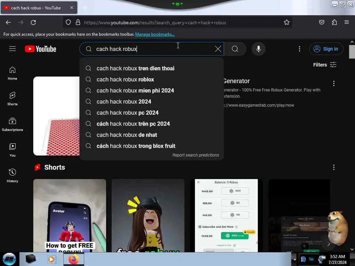Select suggestion 'cach hack robux 2024'

click(x=151, y=101)
